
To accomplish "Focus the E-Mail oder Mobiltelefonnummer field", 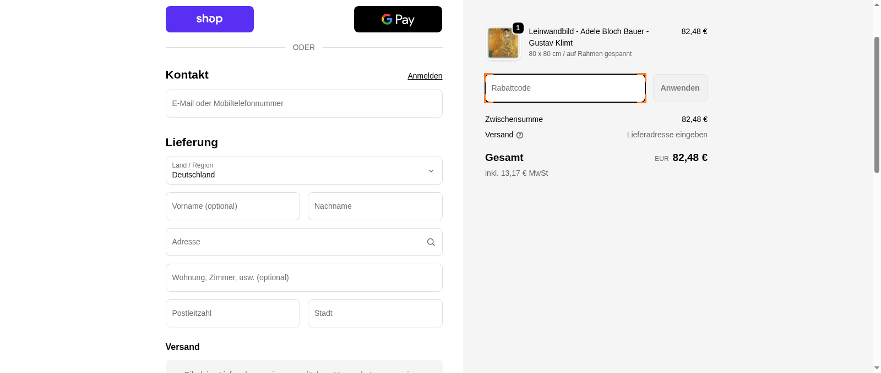I will pos(304,103).
